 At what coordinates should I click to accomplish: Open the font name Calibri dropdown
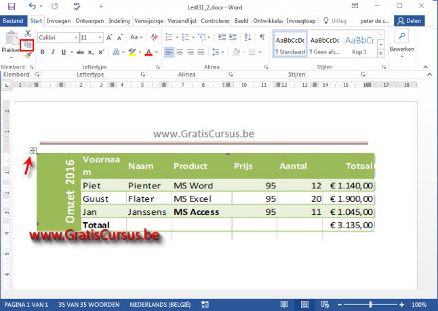(76, 37)
